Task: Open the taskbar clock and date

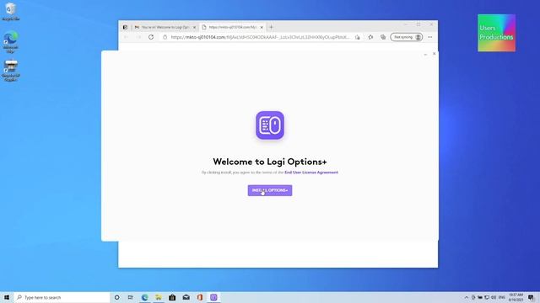Action: (516, 297)
